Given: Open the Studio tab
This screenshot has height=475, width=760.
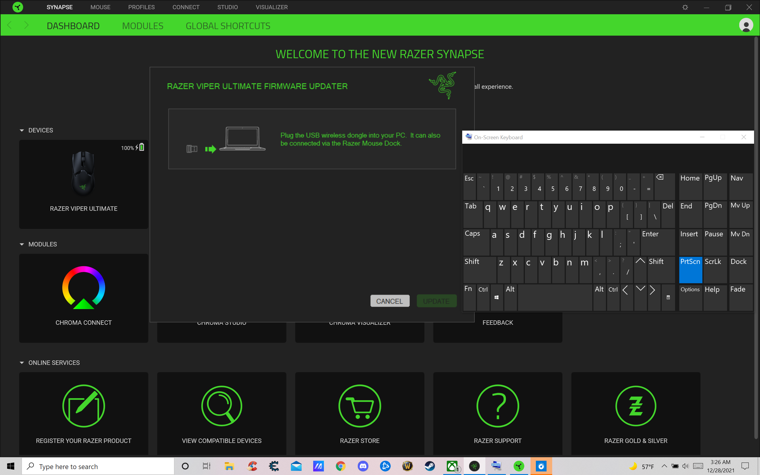Looking at the screenshot, I should pyautogui.click(x=227, y=7).
